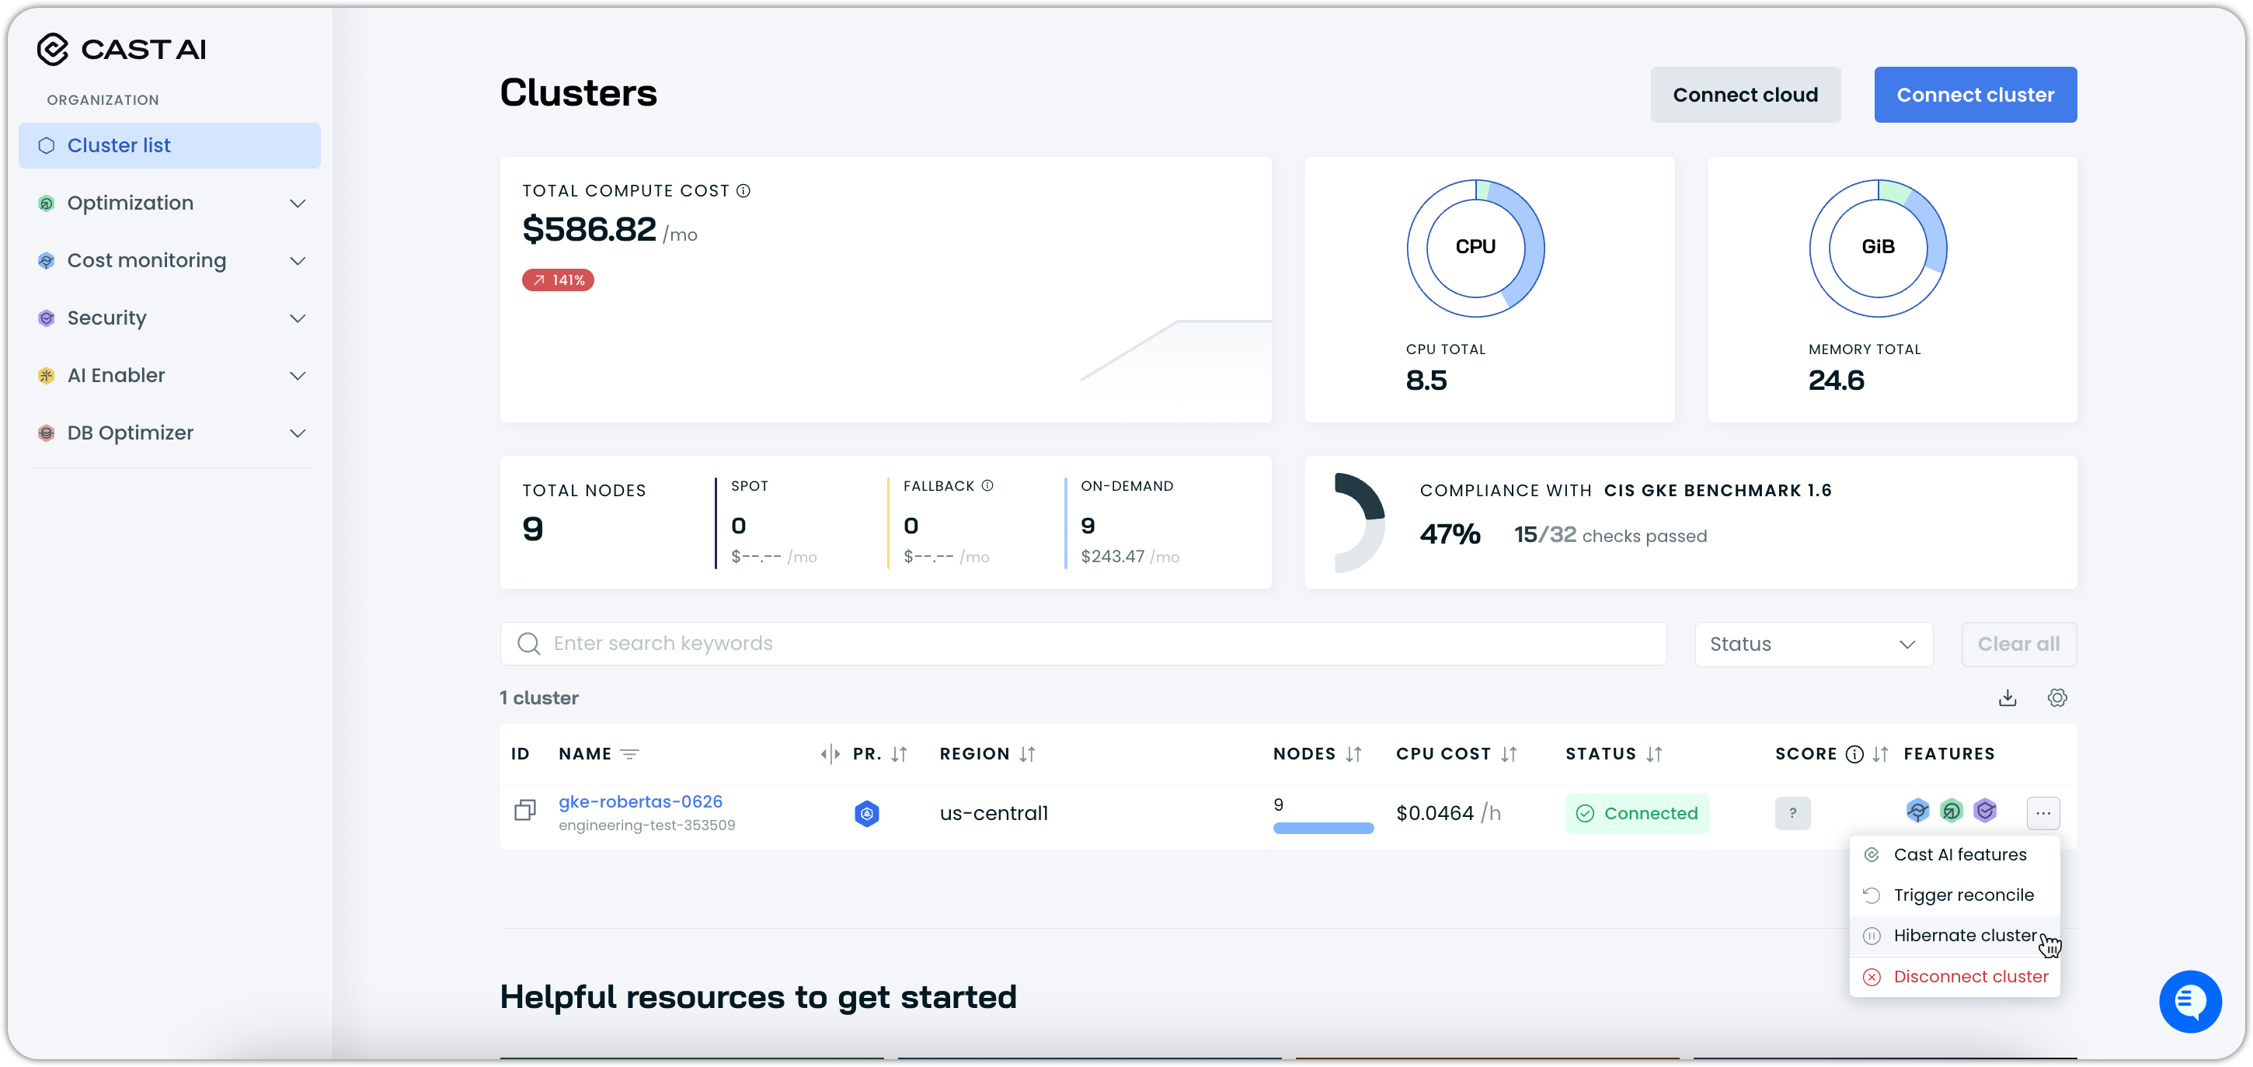Click the GKE provider icon in row
The height and width of the screenshot is (1067, 2253).
pyautogui.click(x=866, y=813)
